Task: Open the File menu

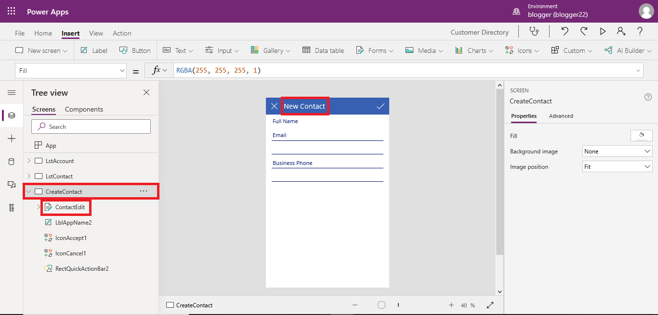Action: click(x=20, y=33)
